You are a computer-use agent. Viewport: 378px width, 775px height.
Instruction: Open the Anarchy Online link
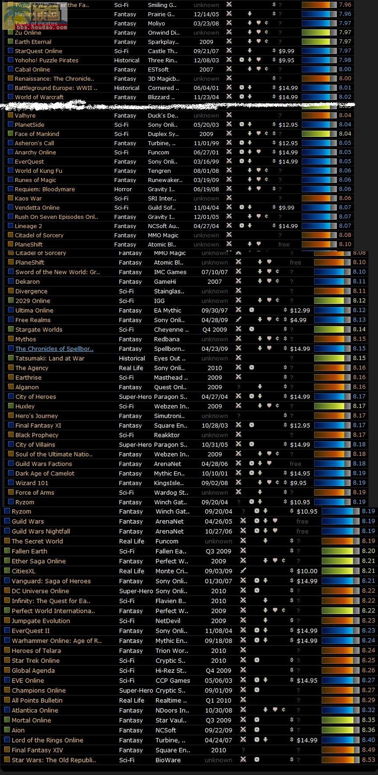(35, 152)
